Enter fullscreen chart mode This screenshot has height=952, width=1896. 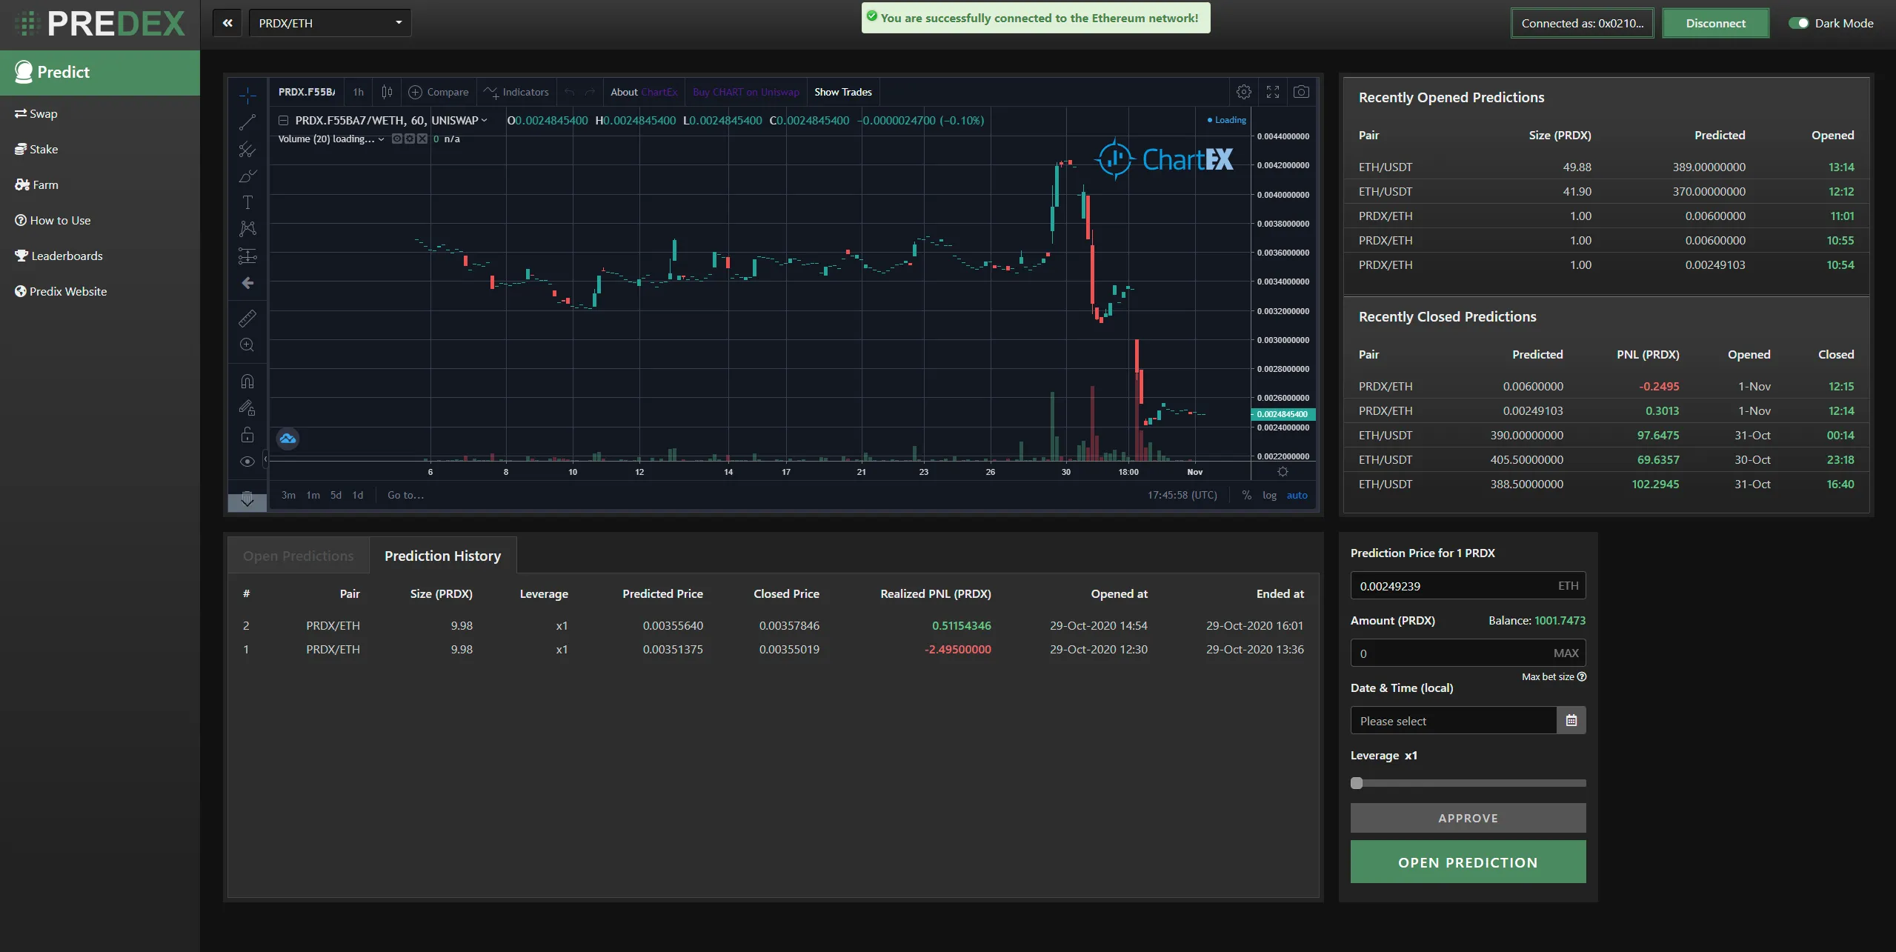pyautogui.click(x=1272, y=92)
